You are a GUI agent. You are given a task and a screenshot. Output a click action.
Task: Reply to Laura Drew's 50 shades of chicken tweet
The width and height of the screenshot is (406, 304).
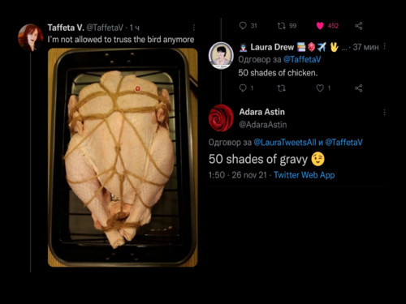tap(243, 88)
